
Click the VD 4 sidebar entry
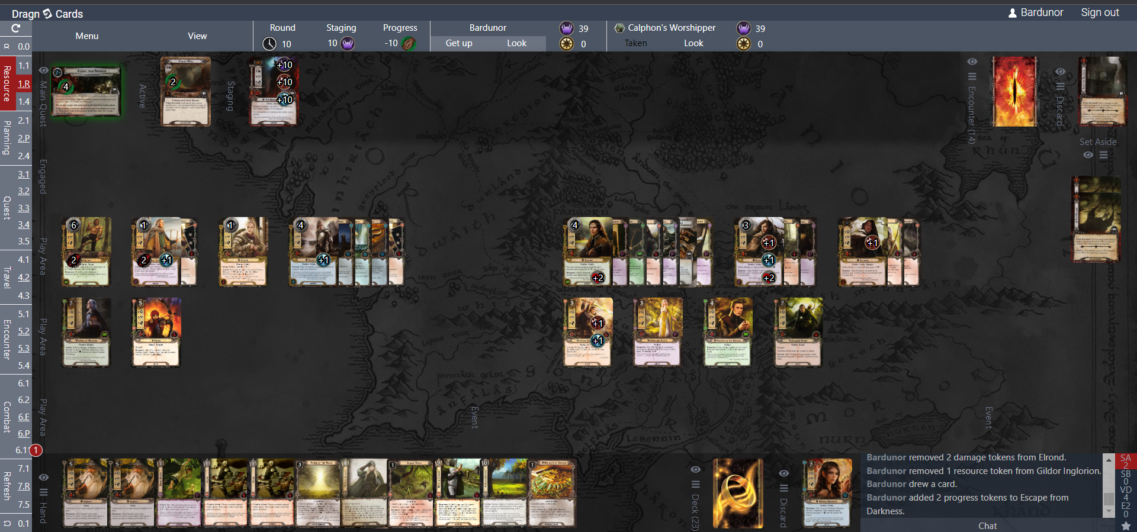[x=1126, y=494]
